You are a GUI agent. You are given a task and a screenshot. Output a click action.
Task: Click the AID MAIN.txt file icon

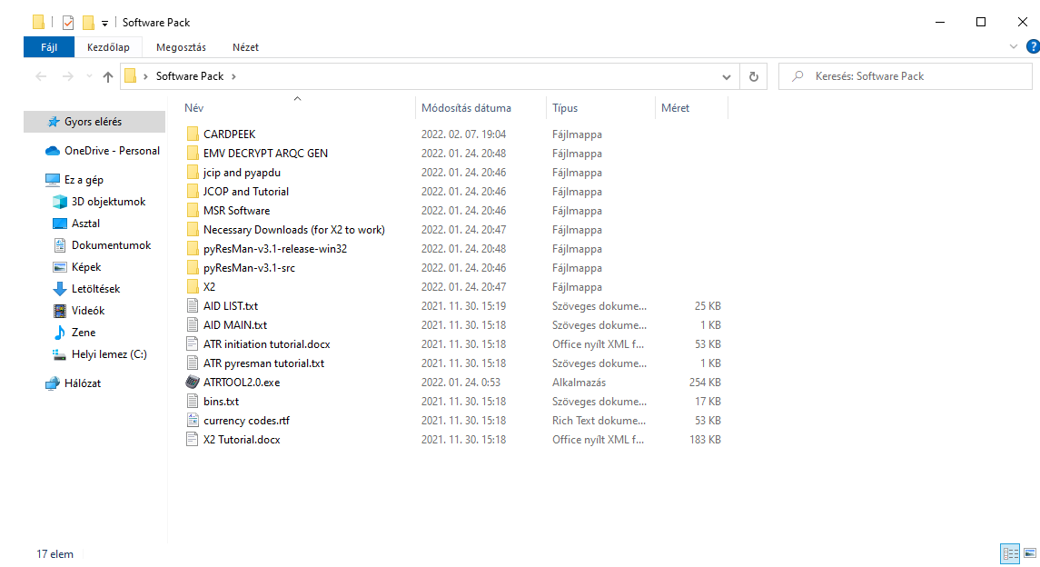click(193, 325)
